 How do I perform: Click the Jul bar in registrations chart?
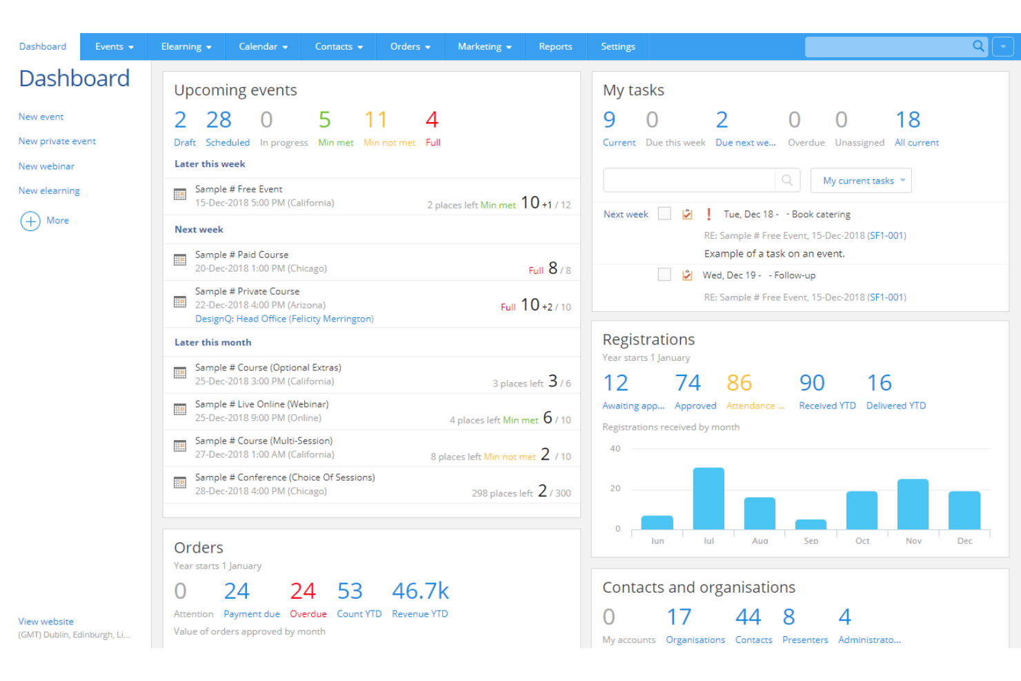click(x=708, y=498)
